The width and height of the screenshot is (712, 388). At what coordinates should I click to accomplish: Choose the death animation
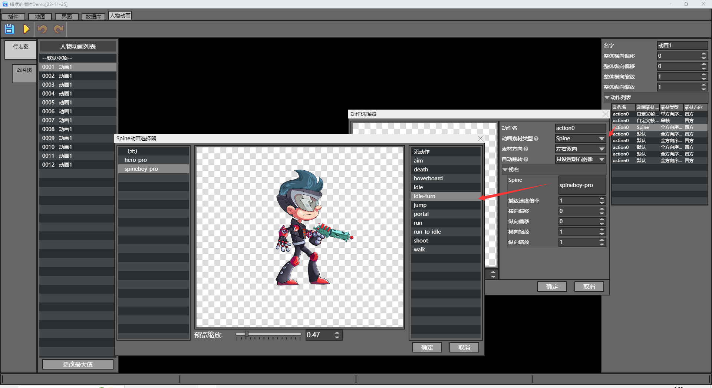coord(446,170)
